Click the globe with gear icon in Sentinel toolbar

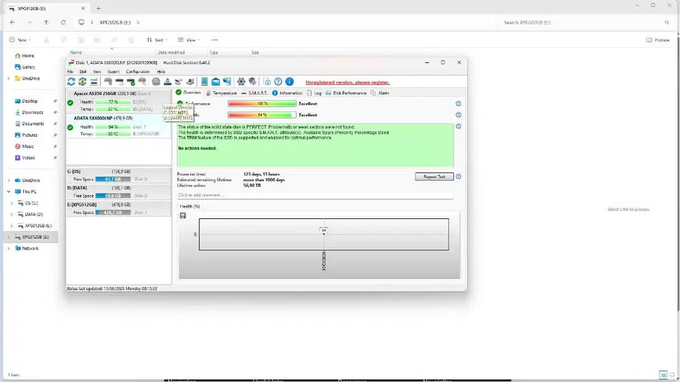[x=252, y=82]
